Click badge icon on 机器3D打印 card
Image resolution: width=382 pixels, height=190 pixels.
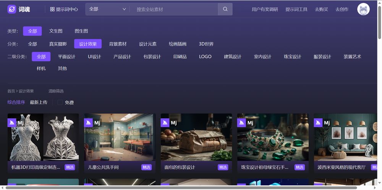(x=12, y=122)
